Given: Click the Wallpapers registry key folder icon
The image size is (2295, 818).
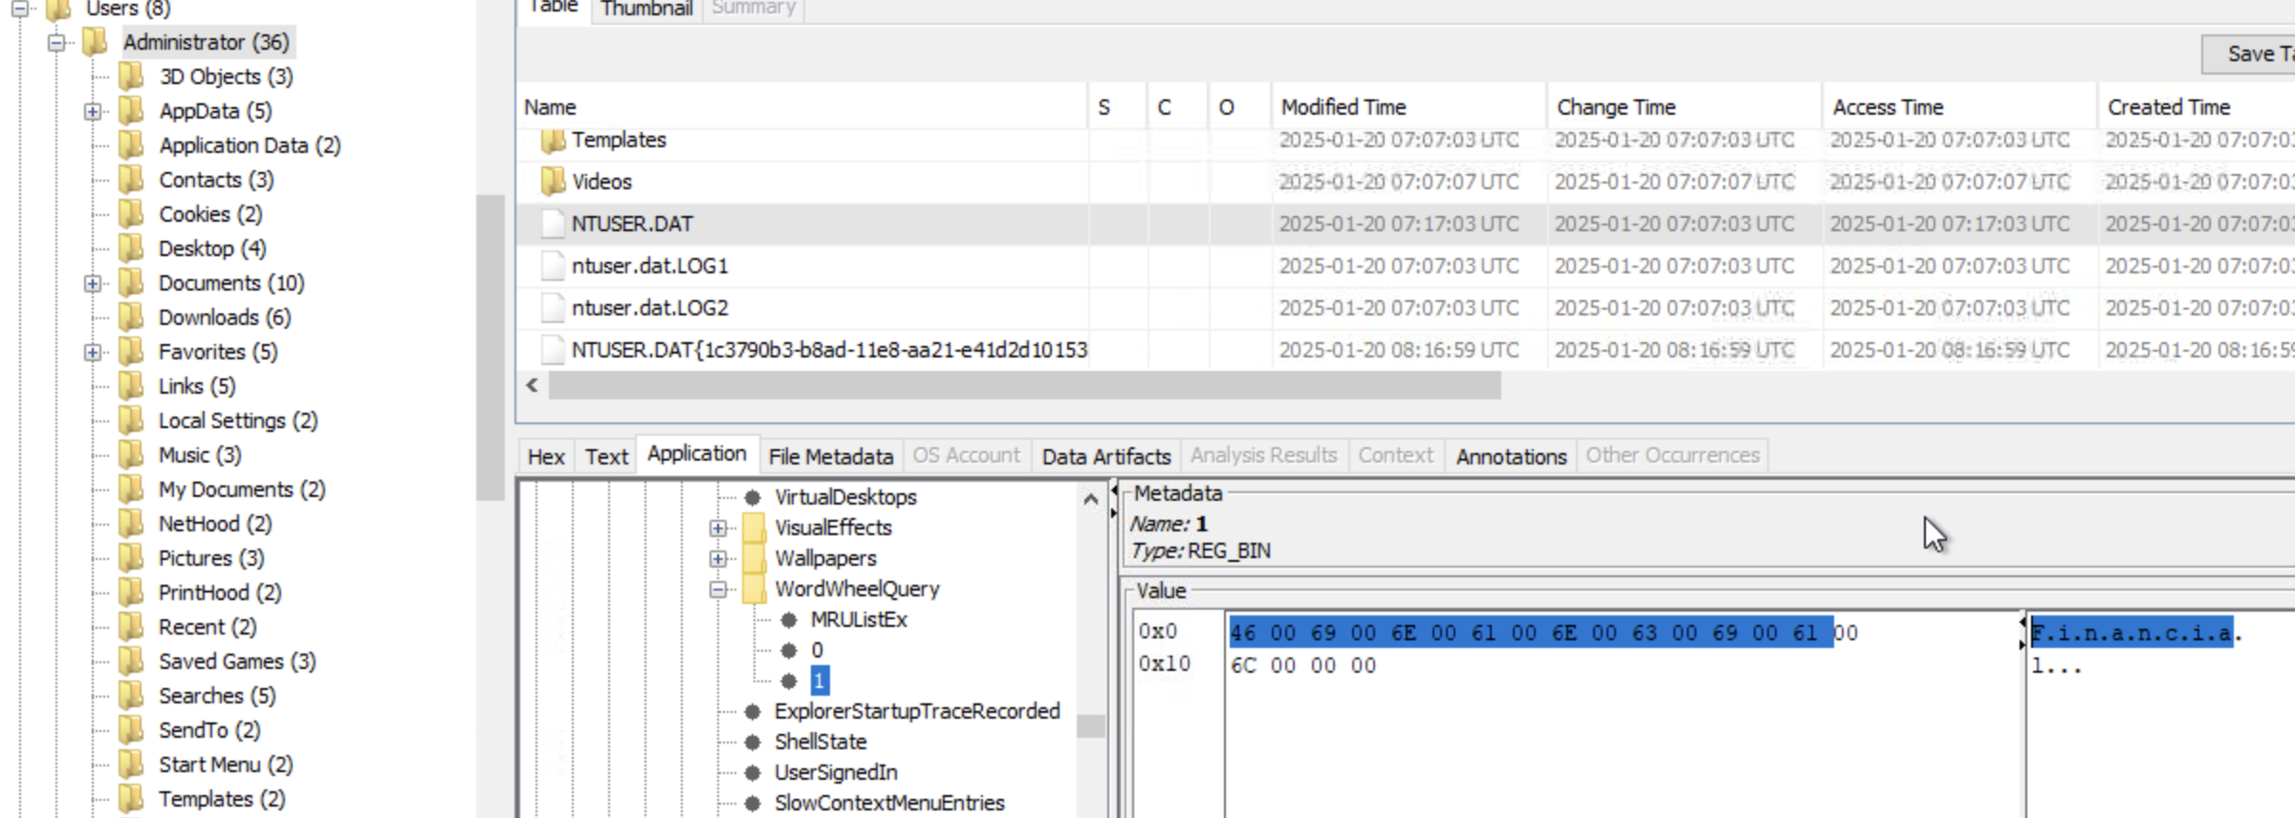Looking at the screenshot, I should tap(754, 558).
